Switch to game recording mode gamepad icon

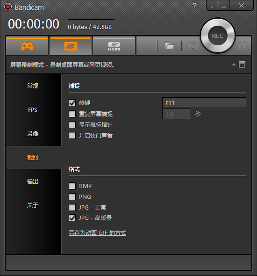[x=27, y=46]
